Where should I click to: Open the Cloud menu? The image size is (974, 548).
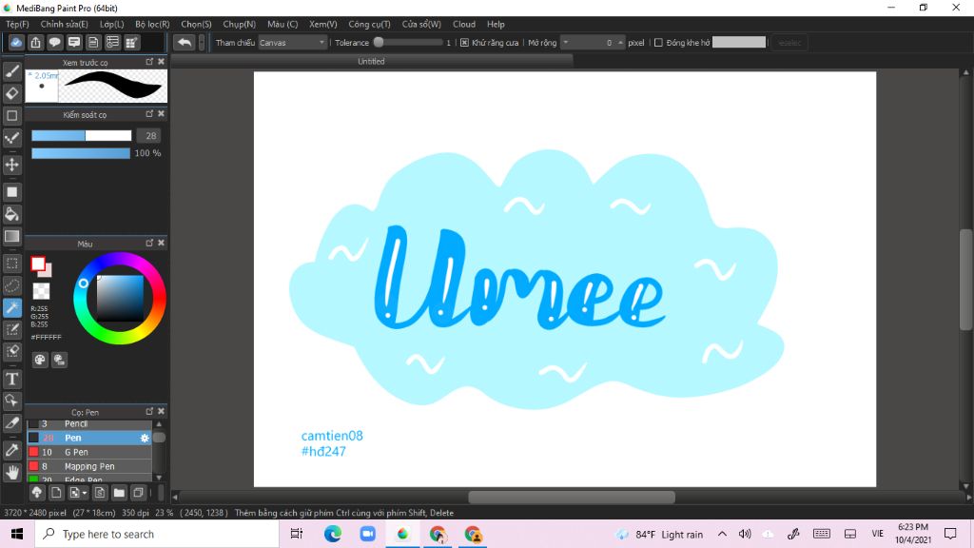click(x=464, y=24)
